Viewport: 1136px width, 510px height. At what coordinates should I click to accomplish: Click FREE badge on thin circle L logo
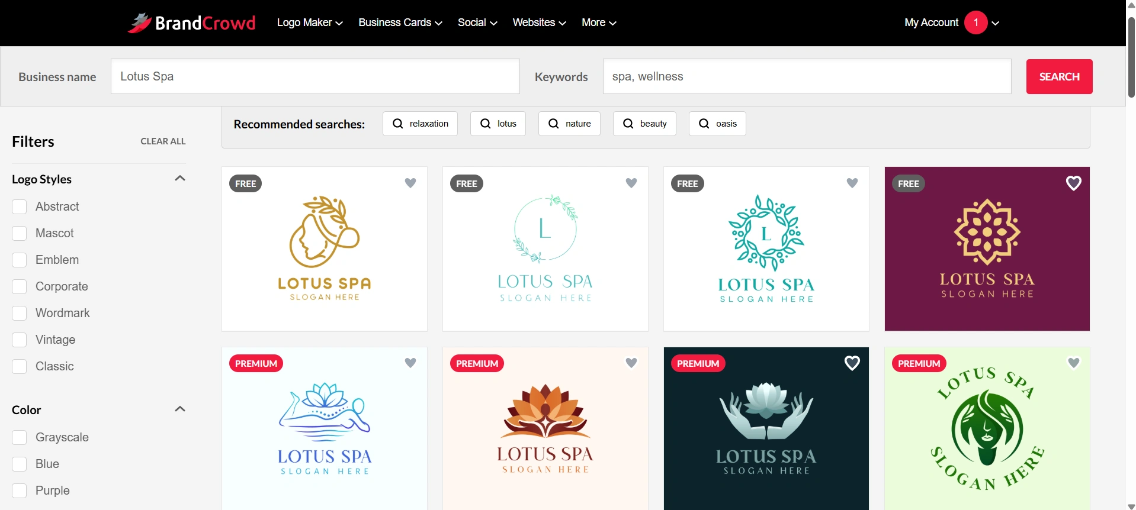467,183
